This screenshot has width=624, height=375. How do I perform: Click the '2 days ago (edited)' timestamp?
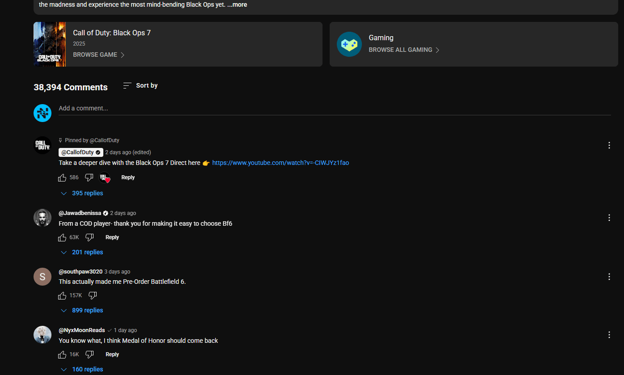click(128, 152)
